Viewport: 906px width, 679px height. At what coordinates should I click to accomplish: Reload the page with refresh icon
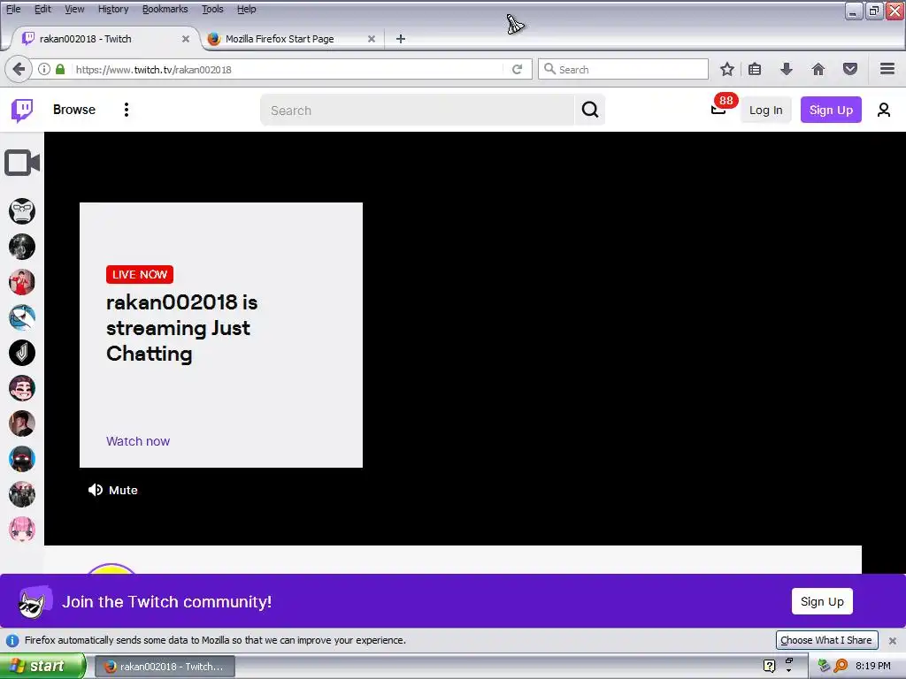[517, 69]
